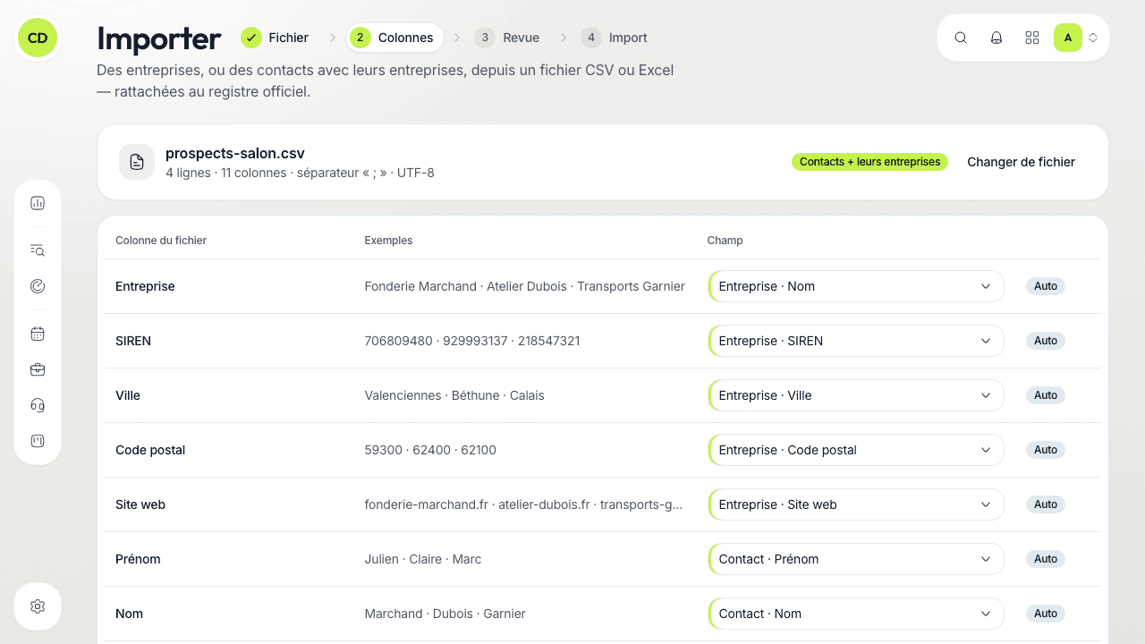Click the Contacts + leurs entreprises badge
This screenshot has width=1145, height=644.
click(x=869, y=162)
